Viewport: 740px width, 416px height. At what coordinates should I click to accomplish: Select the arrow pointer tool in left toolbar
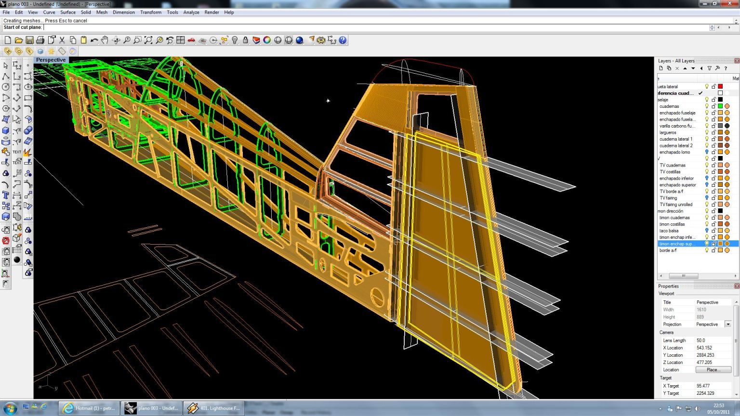pyautogui.click(x=6, y=65)
